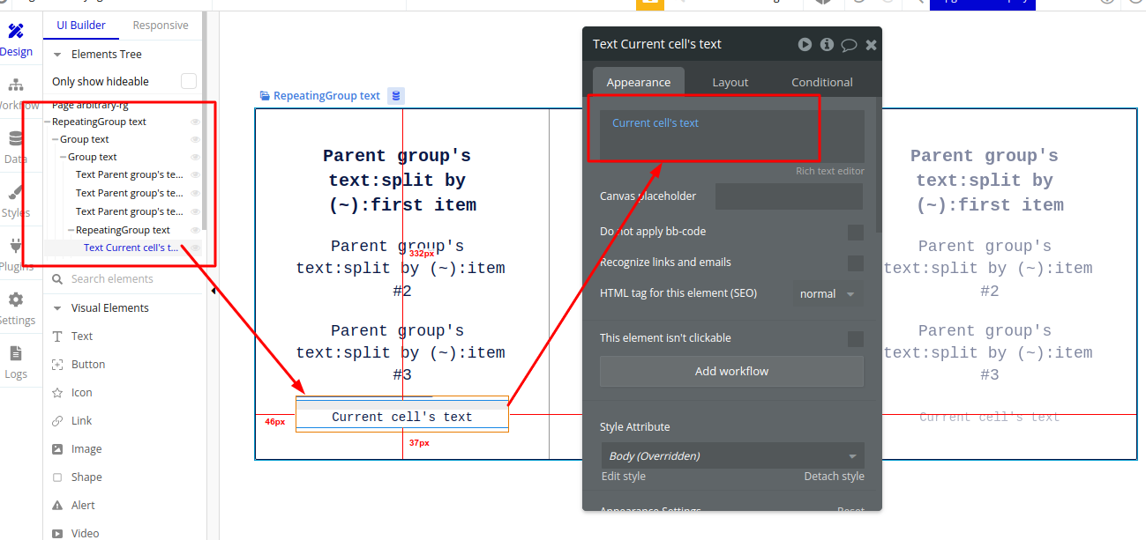The width and height of the screenshot is (1146, 540).
Task: Select the Text element in Visual Elements
Action: [x=82, y=337]
